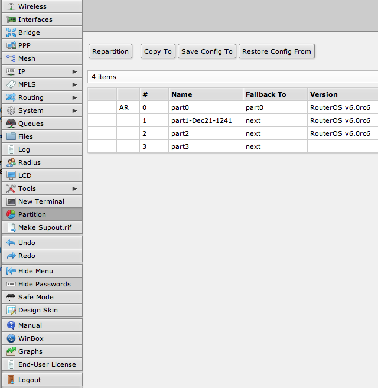This screenshot has width=378, height=388.
Task: Open PPP via its icon
Action: coord(11,45)
